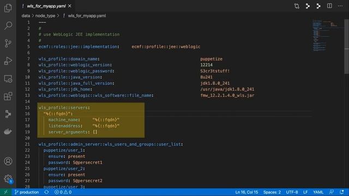
Task: Click ecmf::profile::jee::weblogic value
Action: [166, 47]
